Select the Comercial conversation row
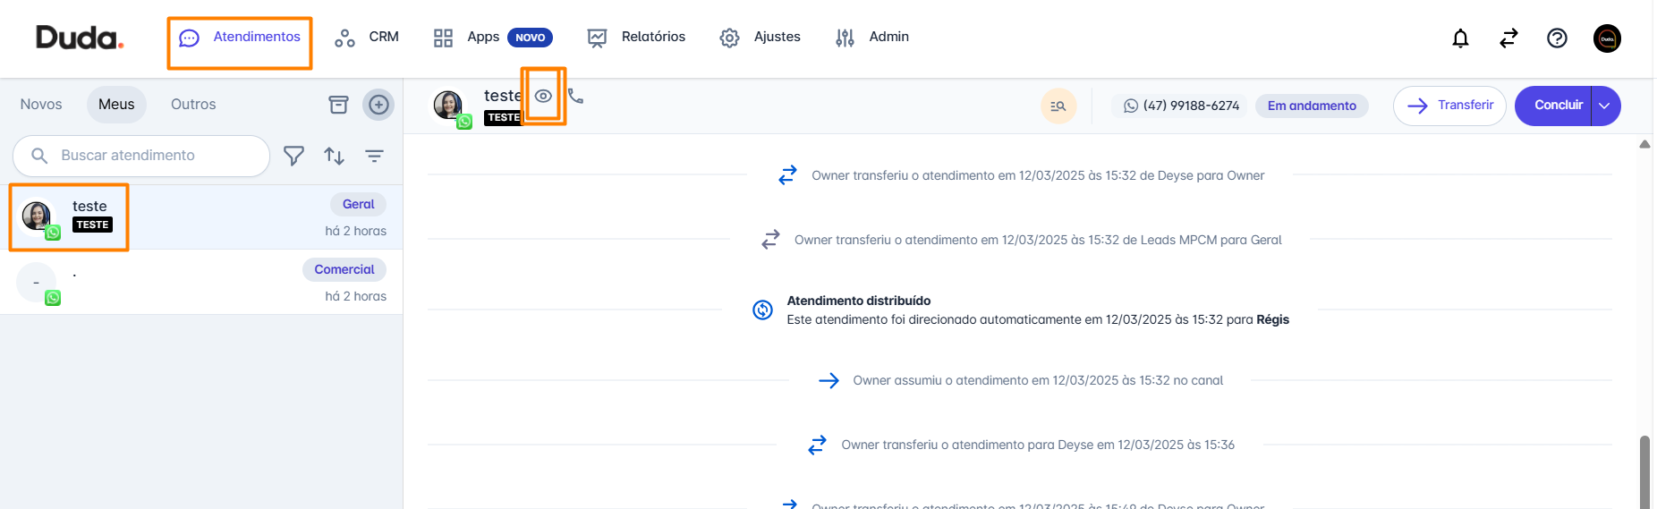Screen dimensions: 1657x509 (x=201, y=282)
